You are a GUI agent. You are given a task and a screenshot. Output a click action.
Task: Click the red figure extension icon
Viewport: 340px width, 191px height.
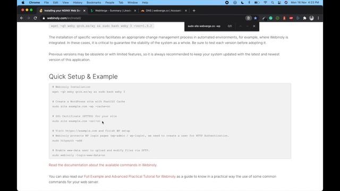click(x=284, y=18)
